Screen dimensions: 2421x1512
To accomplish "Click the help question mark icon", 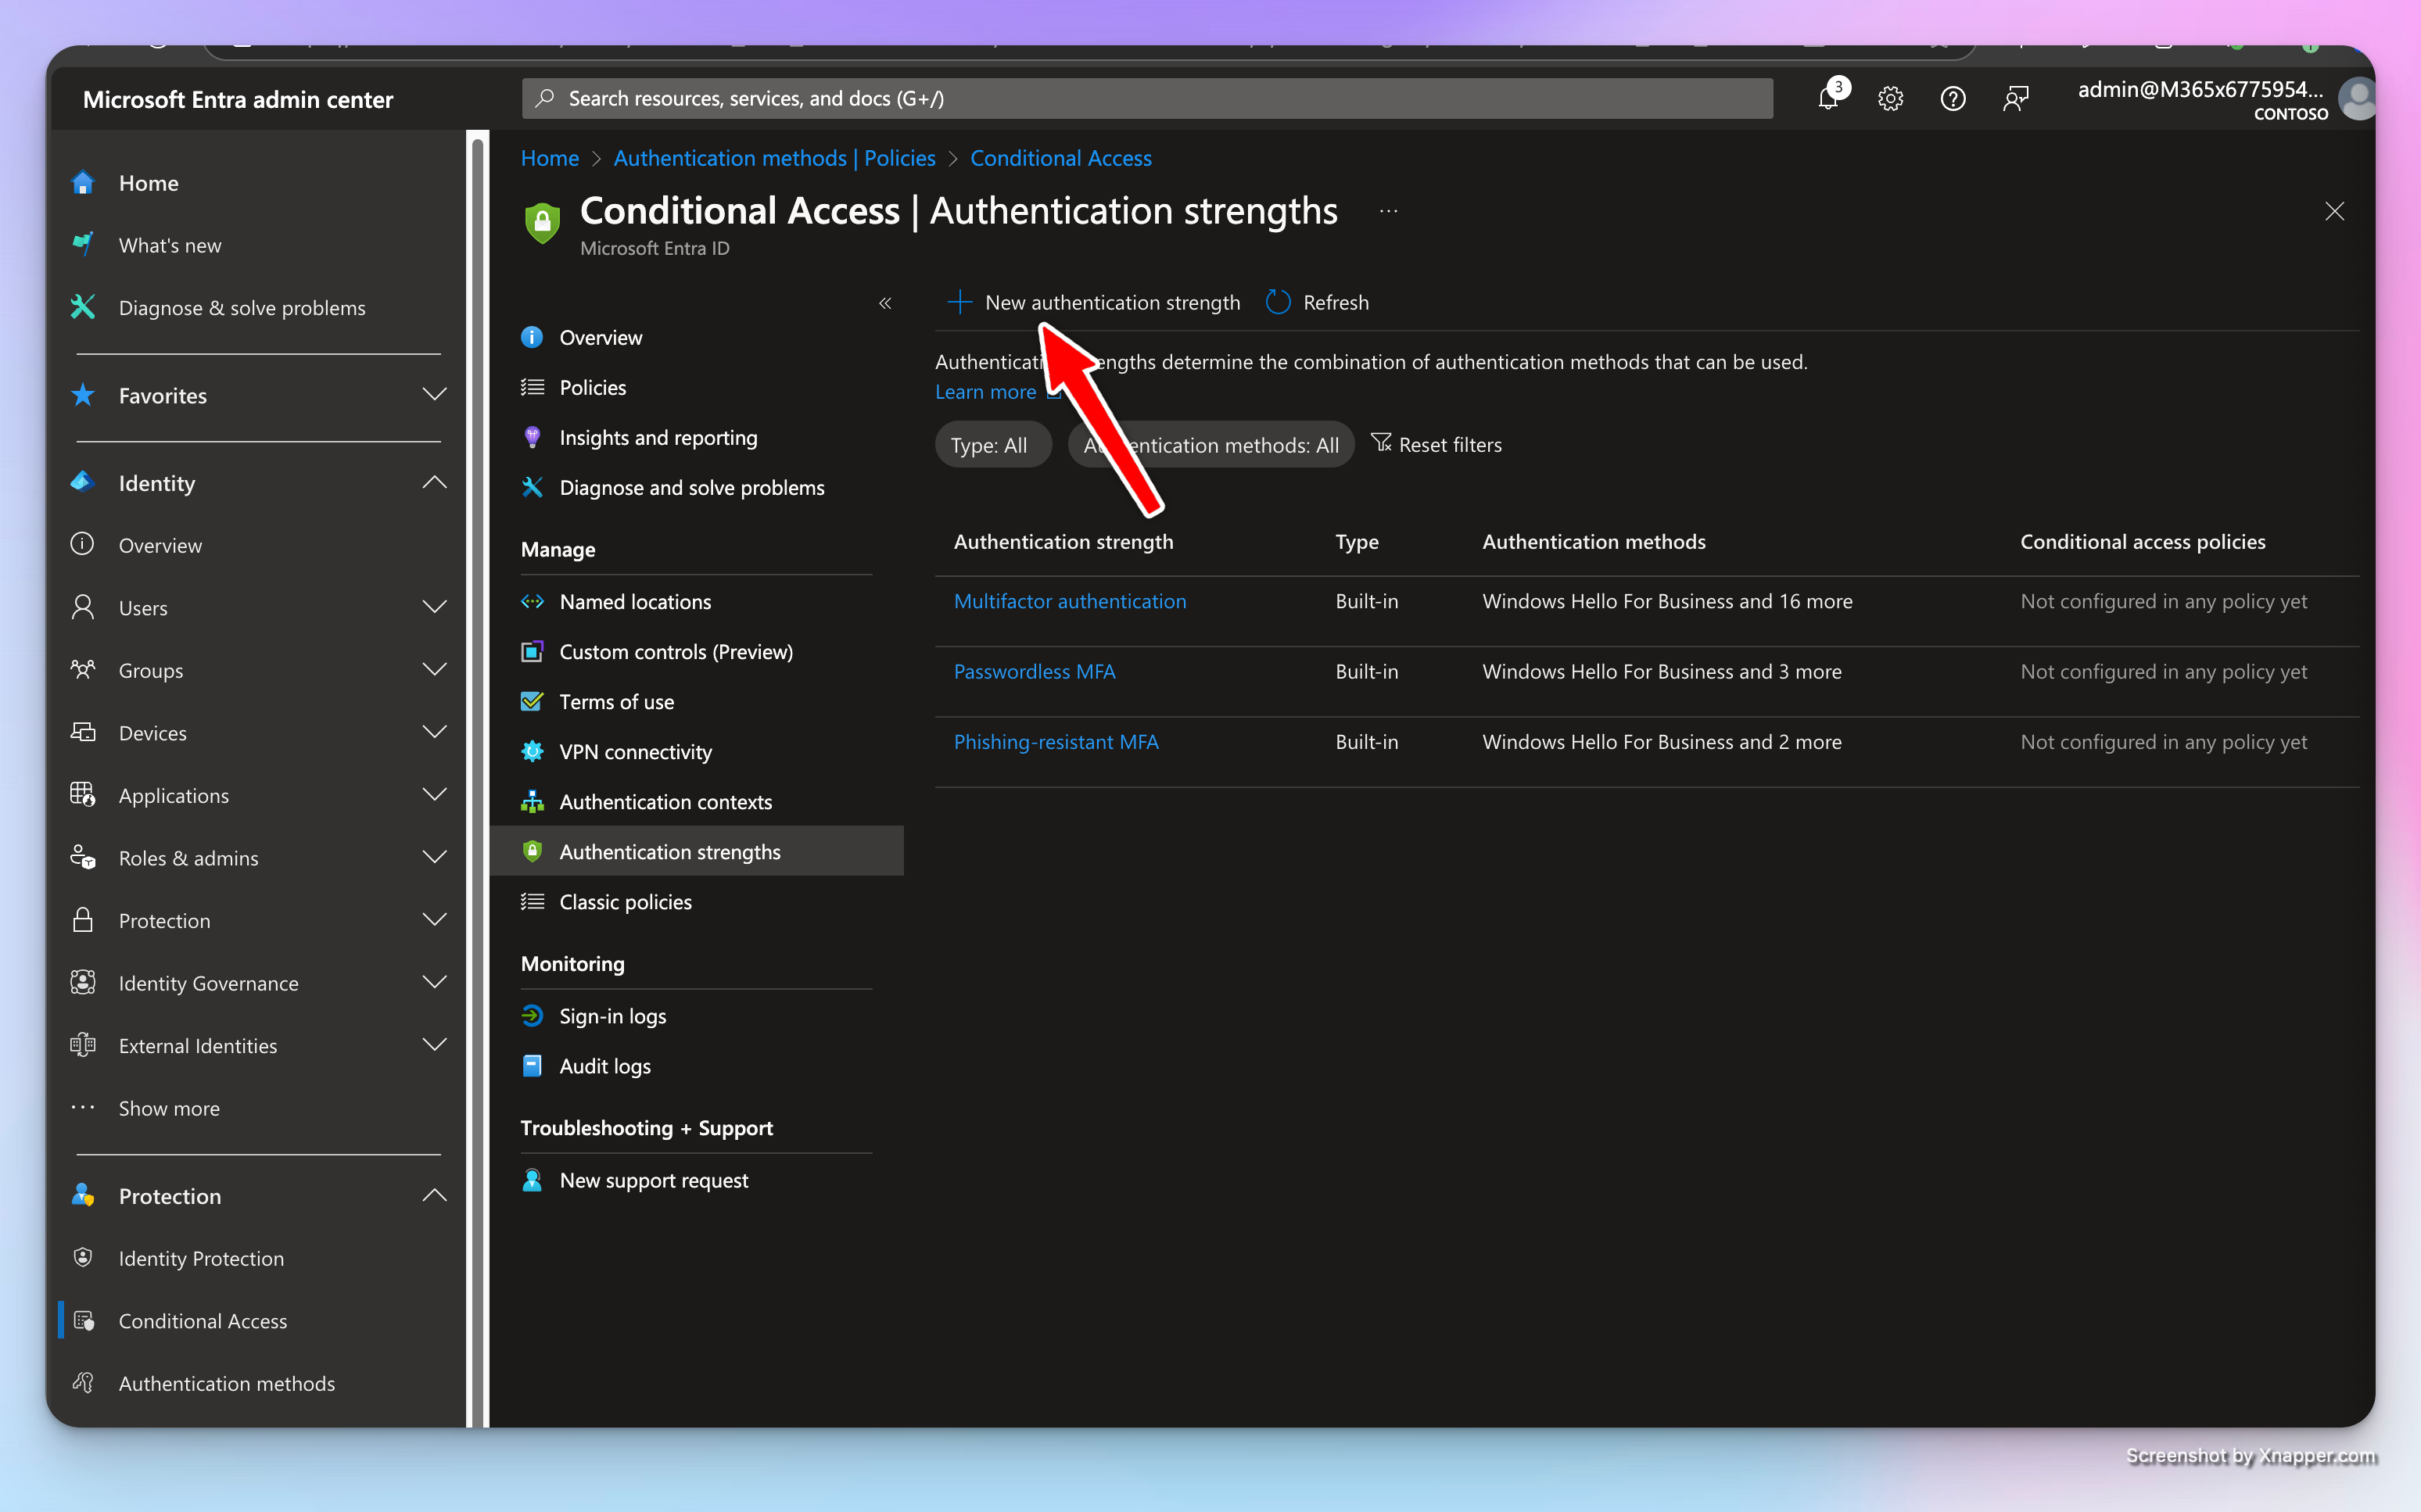I will click(1952, 99).
